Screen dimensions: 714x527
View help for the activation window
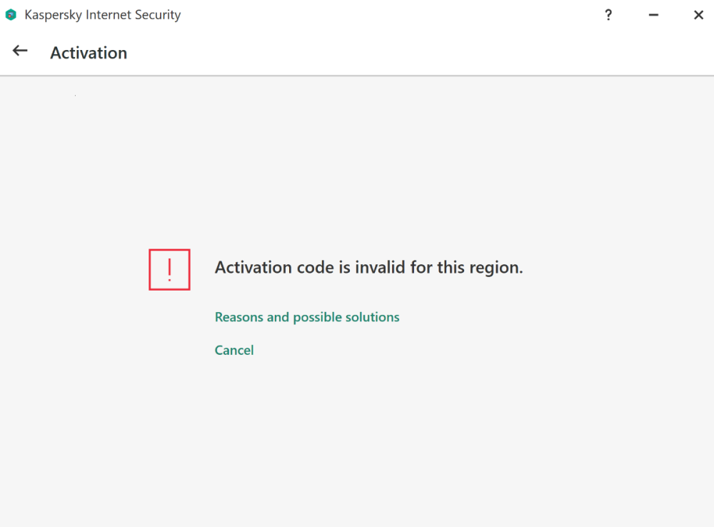point(608,15)
